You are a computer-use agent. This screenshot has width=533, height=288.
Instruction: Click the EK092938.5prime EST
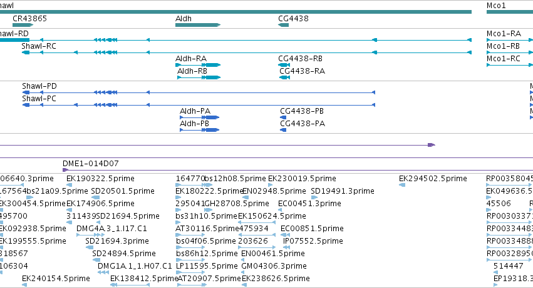pos(33,229)
